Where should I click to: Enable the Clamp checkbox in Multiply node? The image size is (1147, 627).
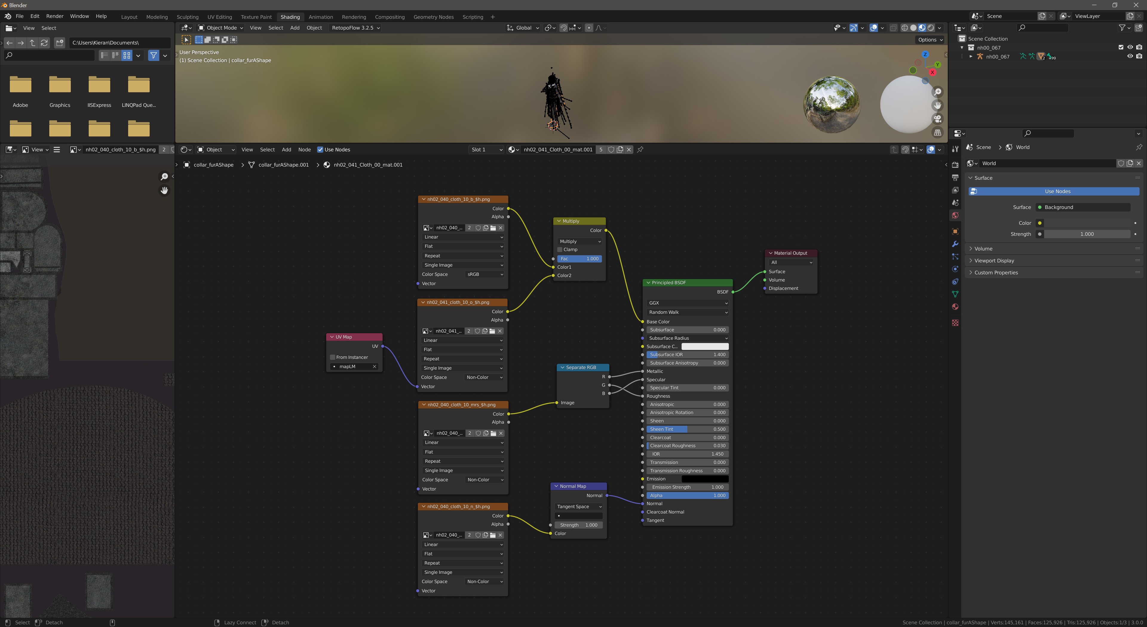560,250
